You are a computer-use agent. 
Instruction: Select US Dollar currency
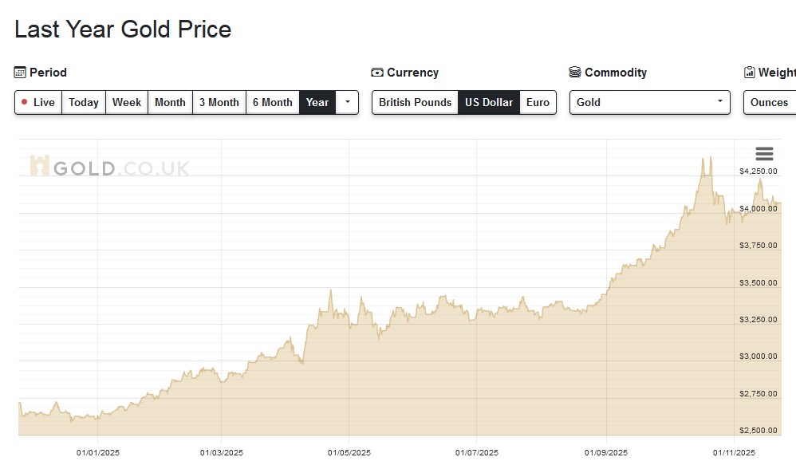pos(489,102)
